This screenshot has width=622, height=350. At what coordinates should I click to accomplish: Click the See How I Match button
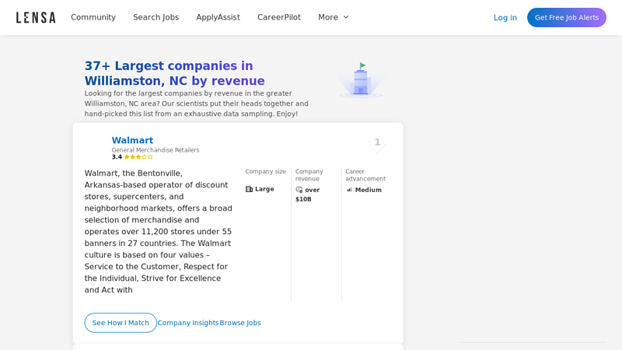121,323
